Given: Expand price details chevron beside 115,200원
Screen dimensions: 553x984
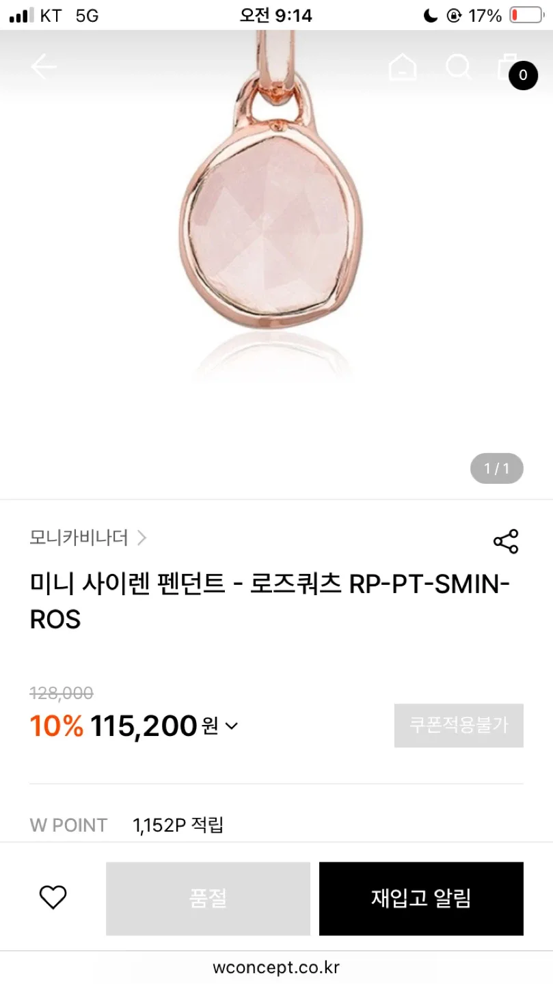Looking at the screenshot, I should pos(232,726).
